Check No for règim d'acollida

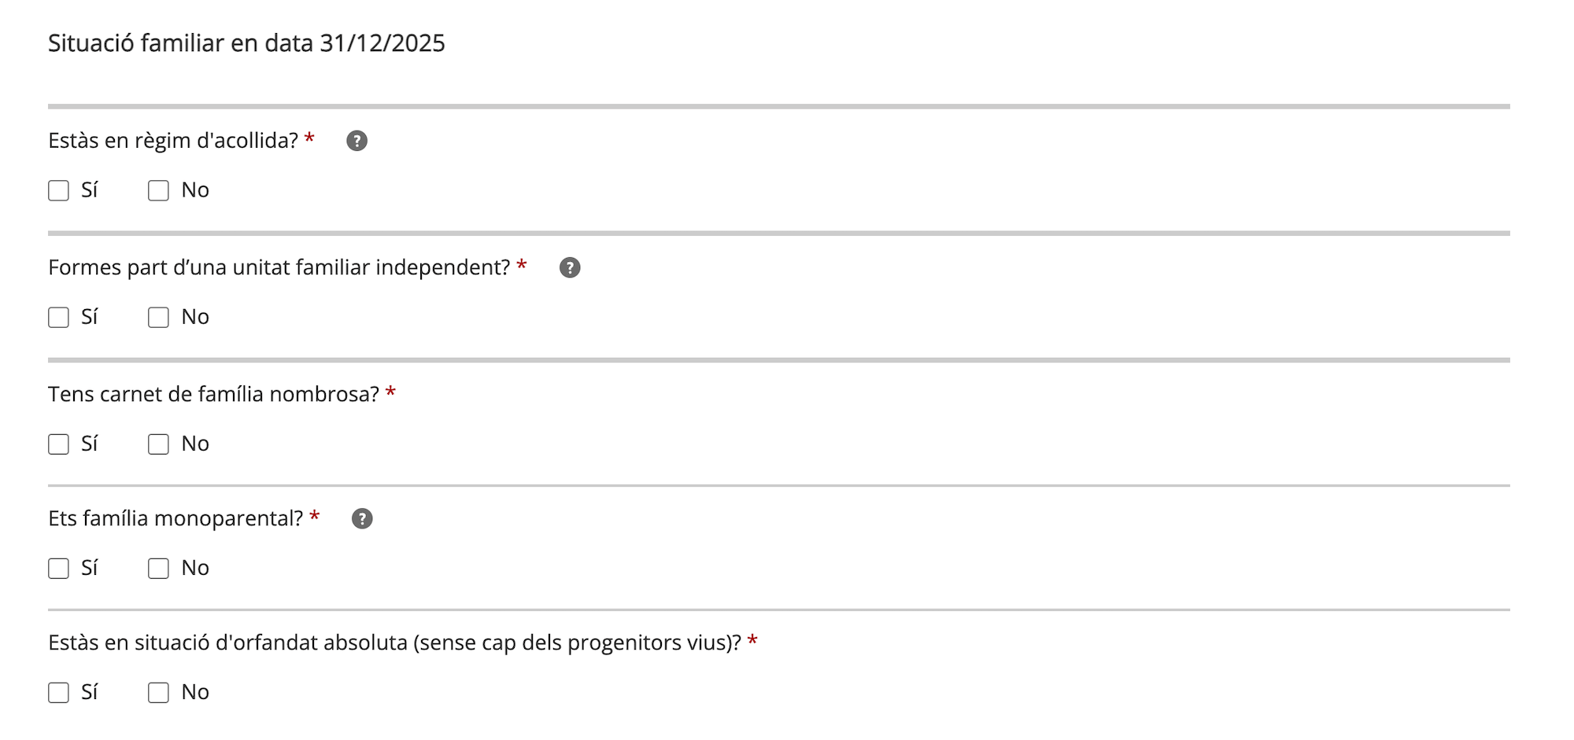coord(159,191)
